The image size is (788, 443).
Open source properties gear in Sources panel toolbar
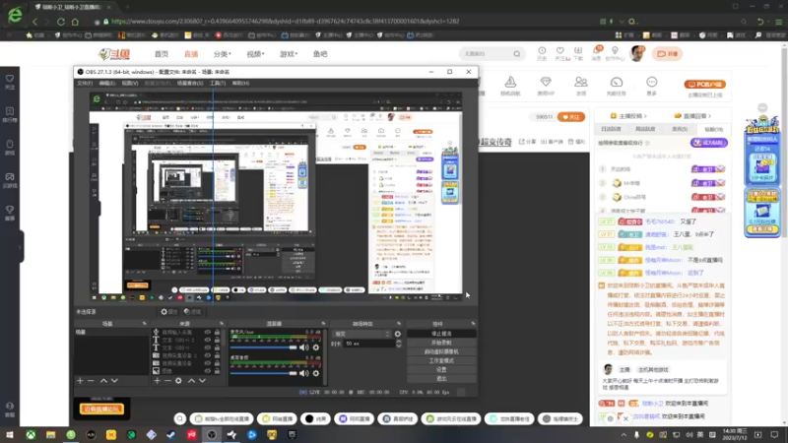pyautogui.click(x=179, y=381)
